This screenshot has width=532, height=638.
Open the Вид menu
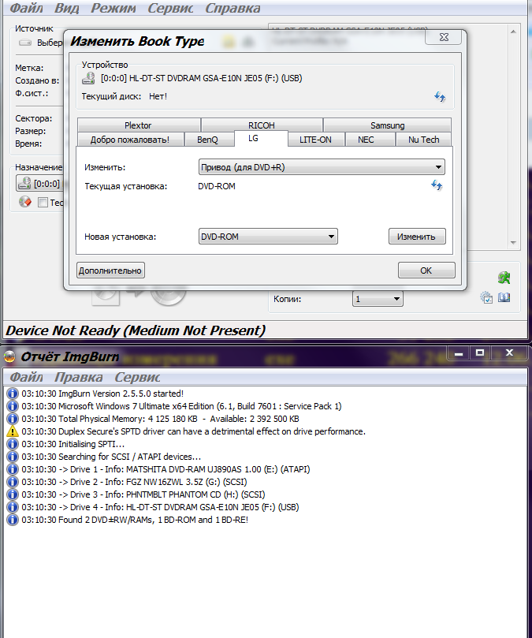[66, 8]
